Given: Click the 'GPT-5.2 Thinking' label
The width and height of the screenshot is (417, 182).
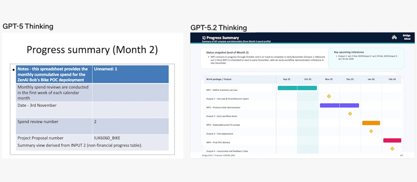Looking at the screenshot, I should [218, 28].
